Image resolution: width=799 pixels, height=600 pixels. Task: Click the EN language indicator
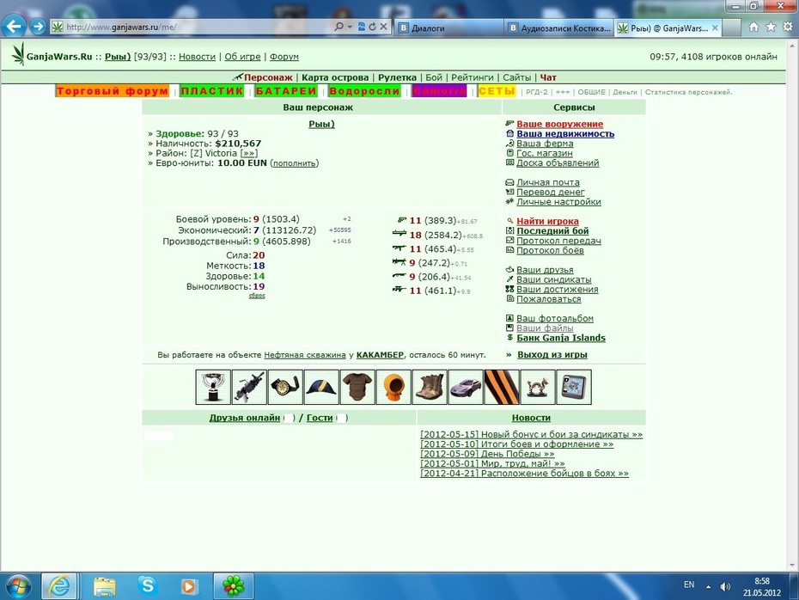[689, 585]
